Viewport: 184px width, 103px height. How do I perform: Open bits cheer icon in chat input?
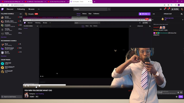(178, 92)
